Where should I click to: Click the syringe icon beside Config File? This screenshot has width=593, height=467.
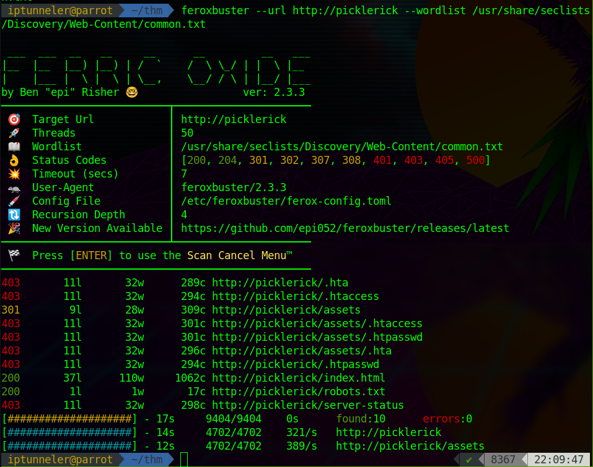(x=14, y=201)
